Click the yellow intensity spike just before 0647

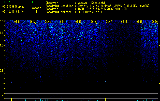click(105, 99)
